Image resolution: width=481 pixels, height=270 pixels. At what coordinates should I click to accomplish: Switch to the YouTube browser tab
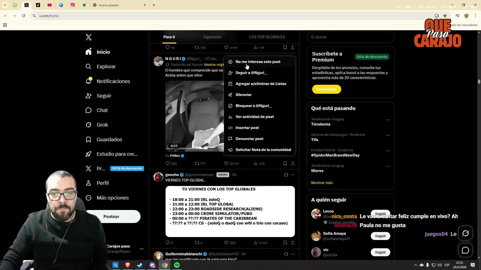tap(50, 5)
